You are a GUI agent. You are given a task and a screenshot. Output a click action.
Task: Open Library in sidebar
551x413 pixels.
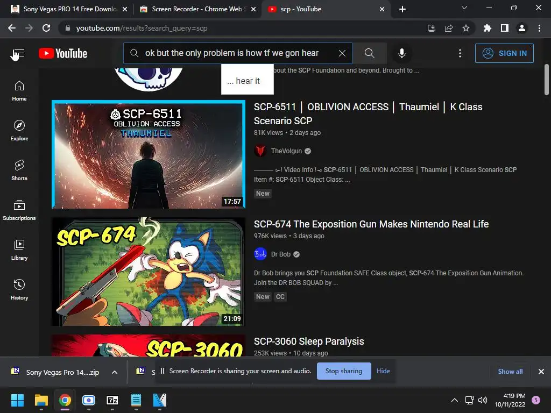pyautogui.click(x=19, y=250)
